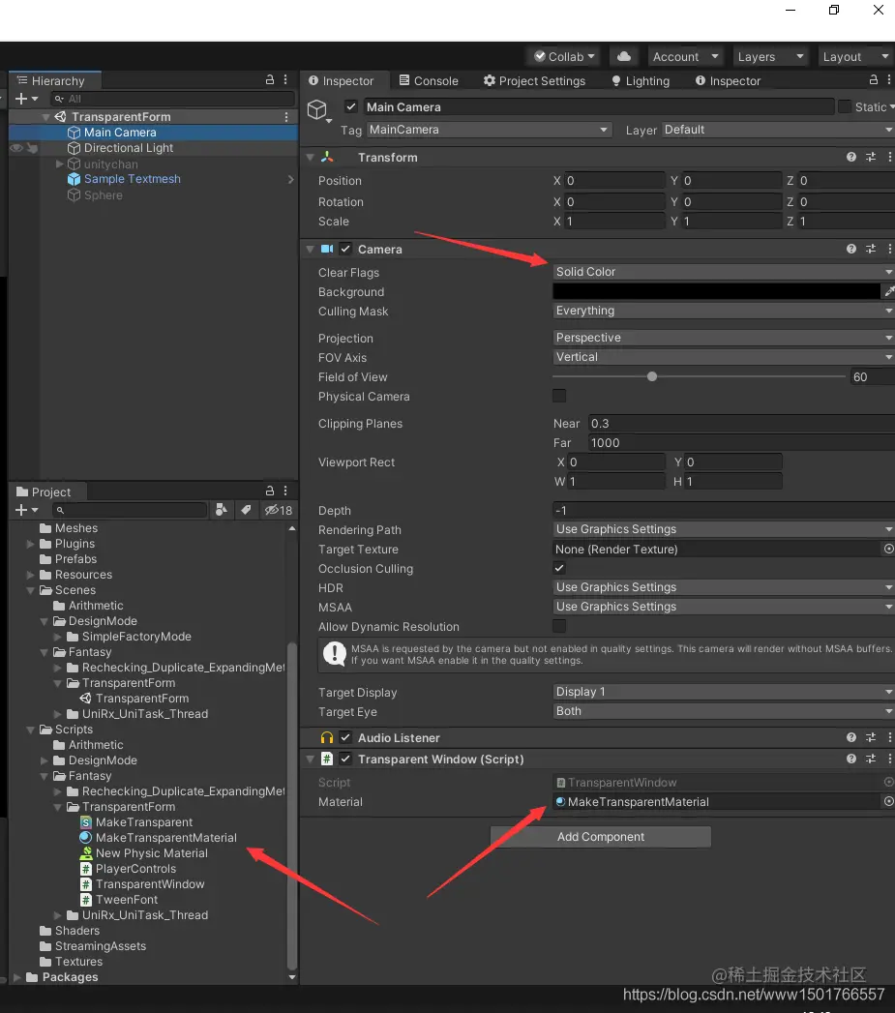Enable Allow Dynamic Resolution checkbox

(559, 626)
